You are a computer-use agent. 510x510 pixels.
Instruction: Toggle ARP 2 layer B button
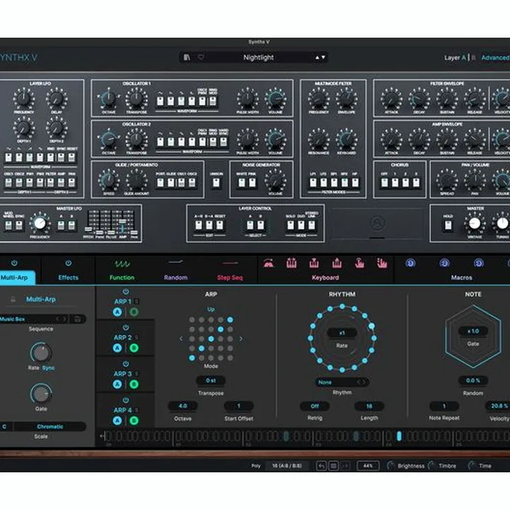pos(134,348)
